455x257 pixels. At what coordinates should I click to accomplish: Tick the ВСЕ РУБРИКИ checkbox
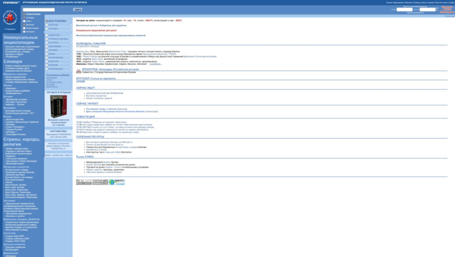click(x=47, y=21)
